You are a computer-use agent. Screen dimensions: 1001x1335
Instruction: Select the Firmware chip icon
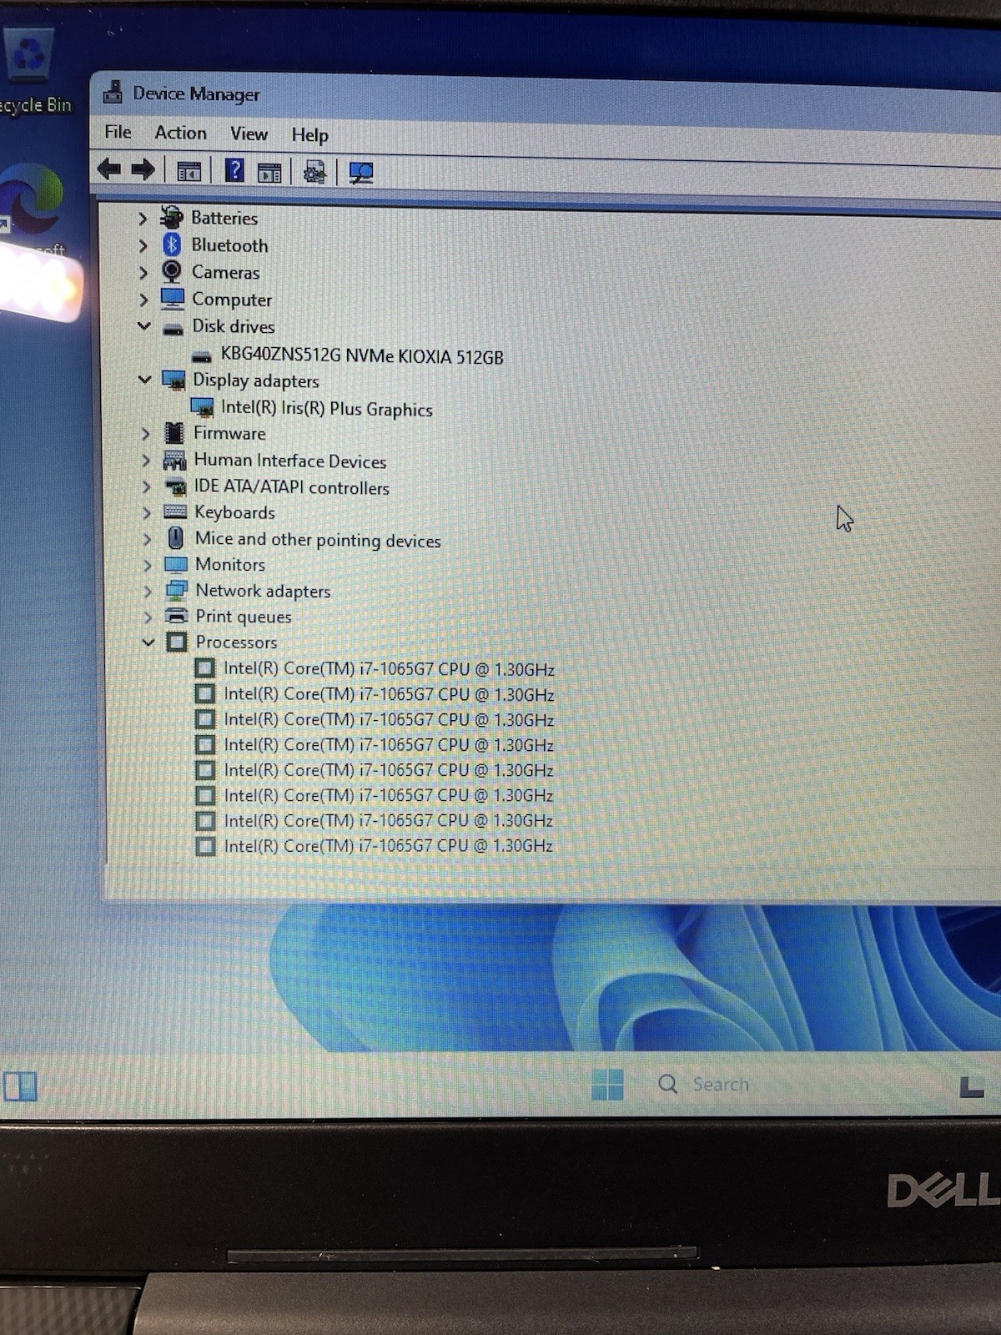coord(174,432)
